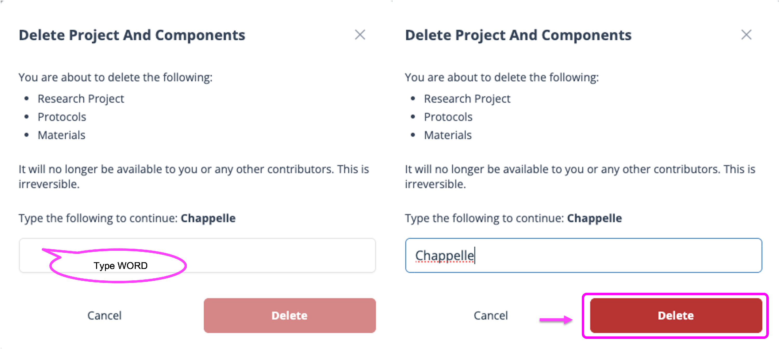Click the faded Delete button
The height and width of the screenshot is (349, 779).
[x=290, y=315]
